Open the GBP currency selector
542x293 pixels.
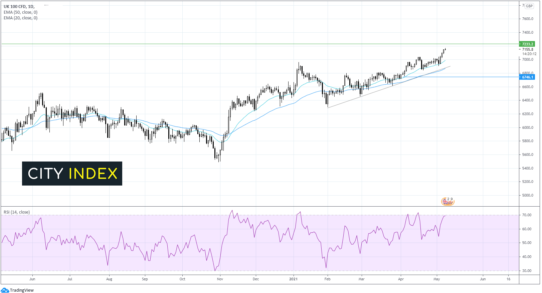(x=529, y=6)
